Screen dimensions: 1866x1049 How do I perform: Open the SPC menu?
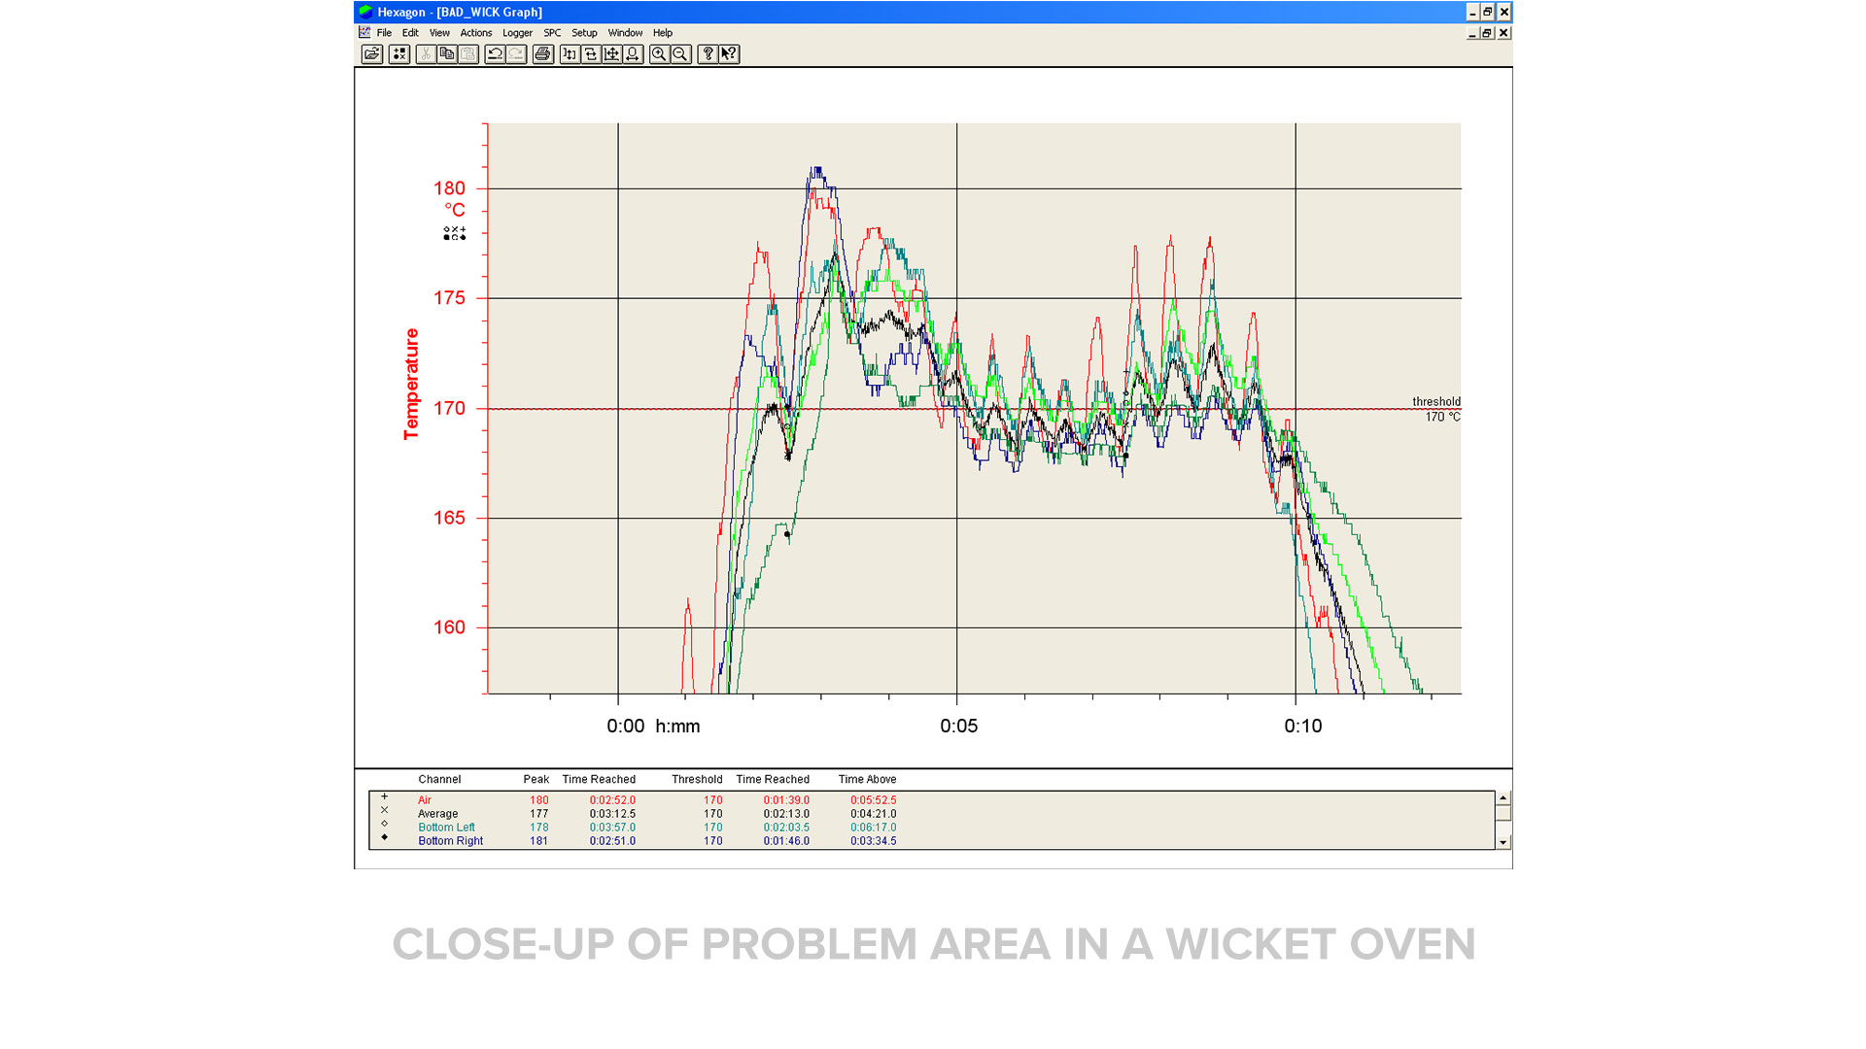(x=552, y=33)
